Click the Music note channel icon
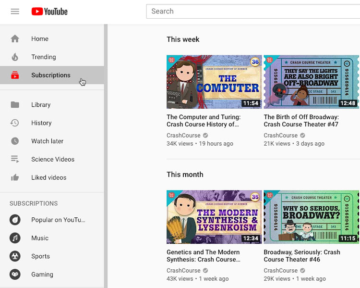The height and width of the screenshot is (288, 360). (x=15, y=238)
